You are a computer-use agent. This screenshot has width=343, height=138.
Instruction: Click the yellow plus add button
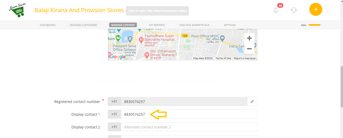tap(316, 9)
